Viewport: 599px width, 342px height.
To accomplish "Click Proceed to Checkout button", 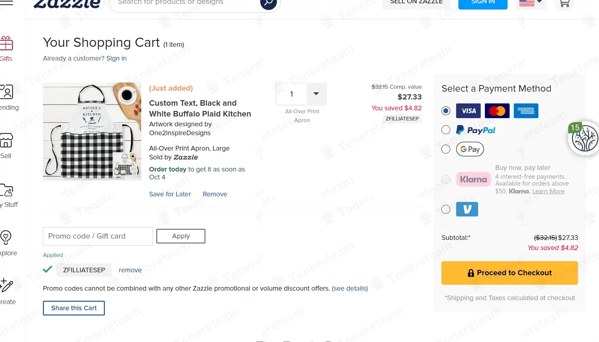I will [509, 273].
